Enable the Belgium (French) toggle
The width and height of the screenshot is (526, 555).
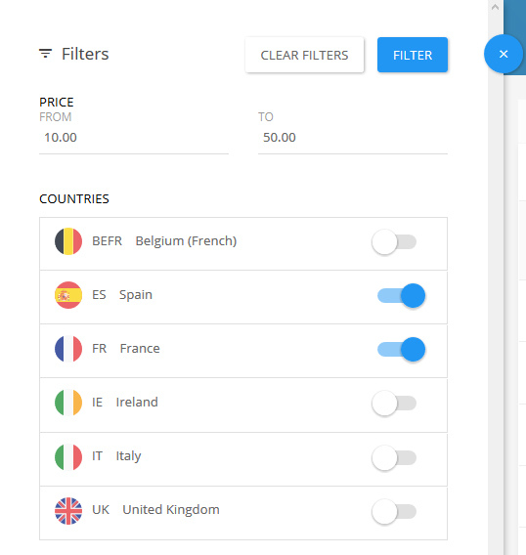pos(394,242)
